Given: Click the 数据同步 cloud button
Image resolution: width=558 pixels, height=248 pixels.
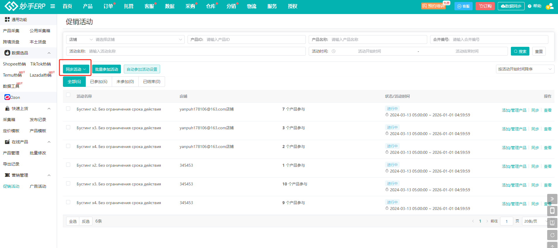Looking at the screenshot, I should [x=511, y=6].
